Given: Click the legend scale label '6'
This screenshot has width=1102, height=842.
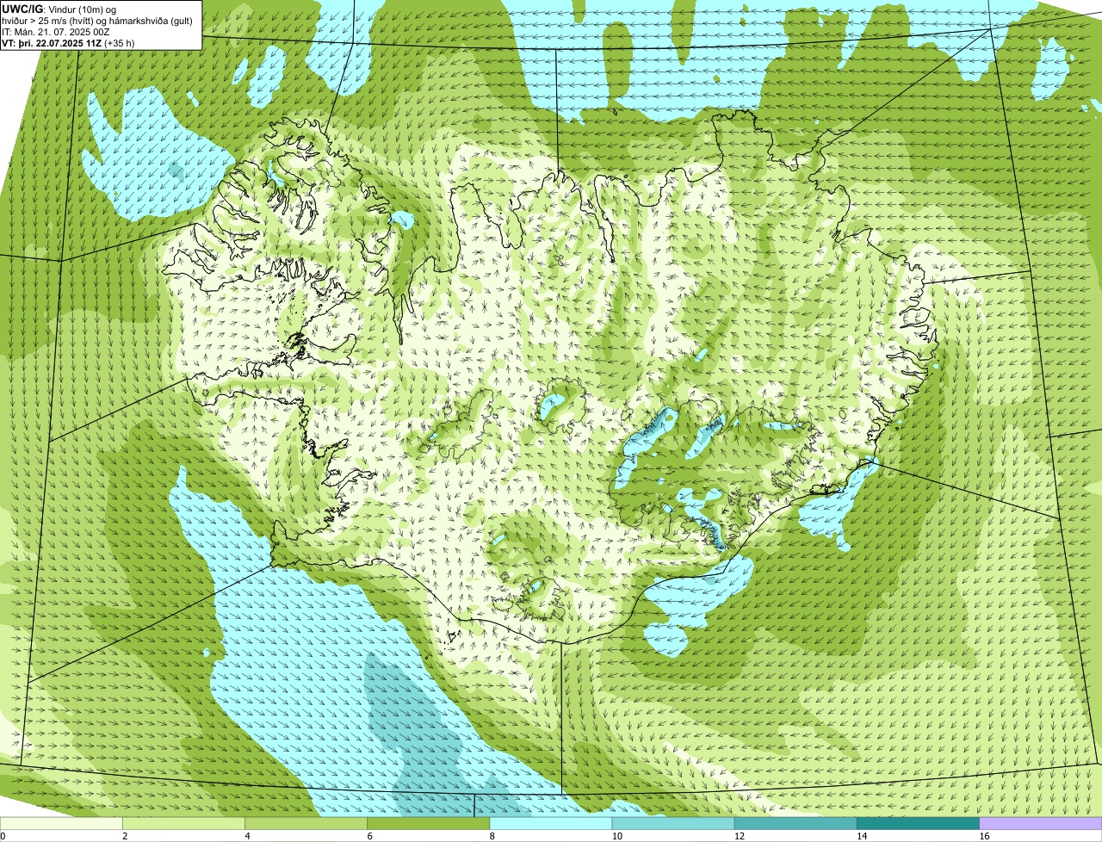Looking at the screenshot, I should point(370,836).
